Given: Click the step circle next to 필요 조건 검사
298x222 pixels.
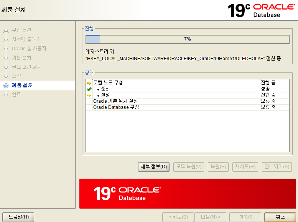Looking at the screenshot, I should [6, 67].
